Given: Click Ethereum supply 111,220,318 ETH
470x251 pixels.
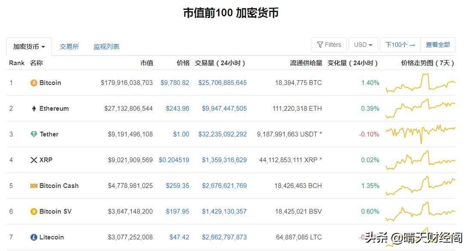Looking at the screenshot, I should click(x=297, y=109).
